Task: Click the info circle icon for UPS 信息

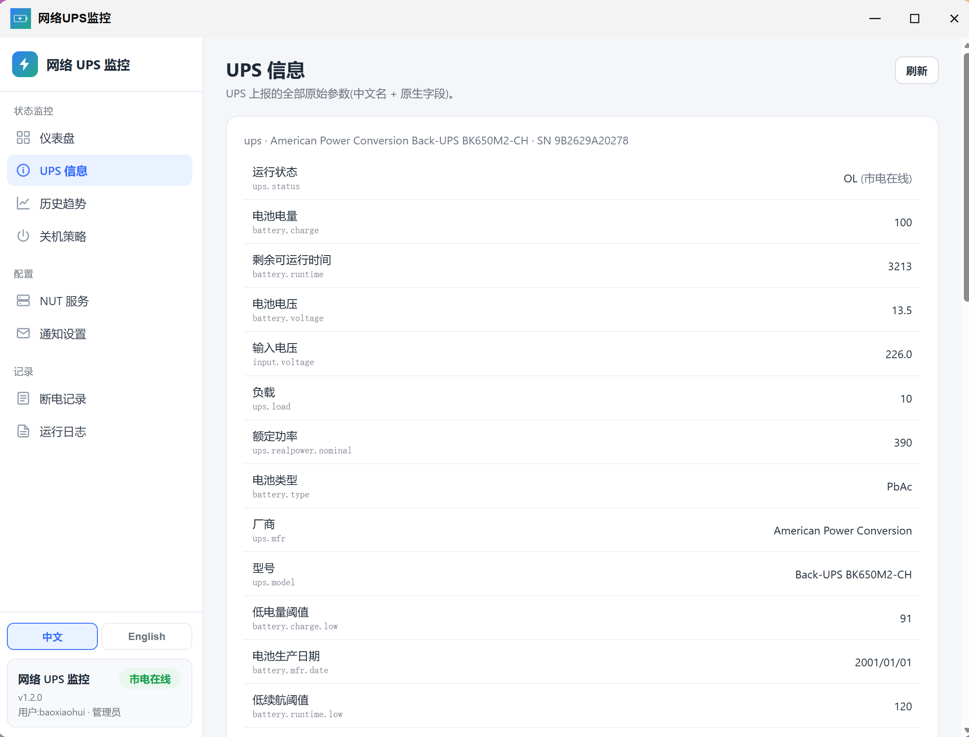Action: (x=23, y=170)
